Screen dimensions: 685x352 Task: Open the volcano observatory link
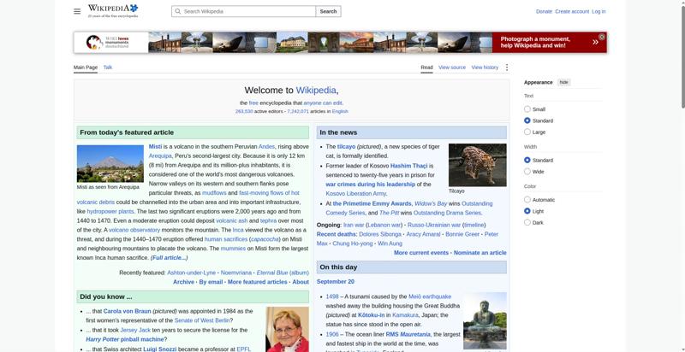(x=134, y=230)
